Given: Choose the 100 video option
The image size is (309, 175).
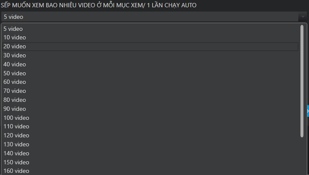Looking at the screenshot, I should (x=150, y=118).
